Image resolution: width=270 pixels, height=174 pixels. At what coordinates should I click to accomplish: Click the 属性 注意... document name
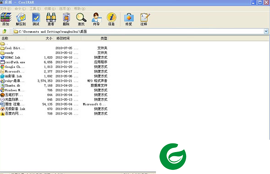point(15,104)
